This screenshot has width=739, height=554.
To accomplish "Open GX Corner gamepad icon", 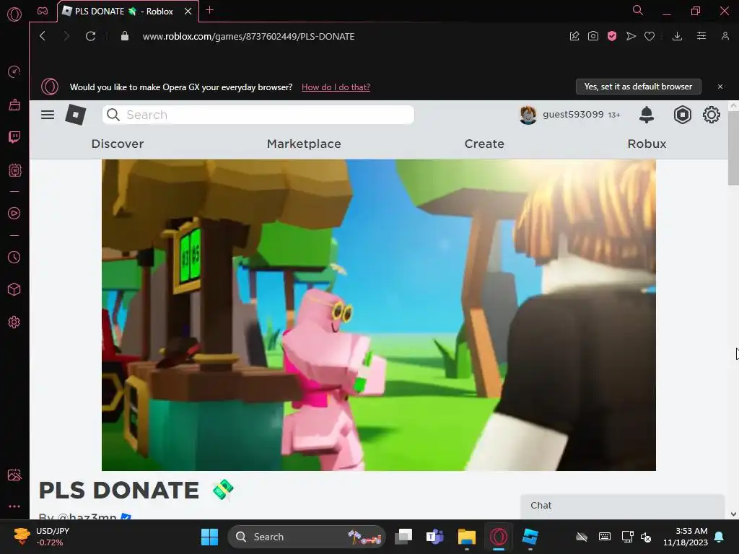I will click(x=43, y=11).
